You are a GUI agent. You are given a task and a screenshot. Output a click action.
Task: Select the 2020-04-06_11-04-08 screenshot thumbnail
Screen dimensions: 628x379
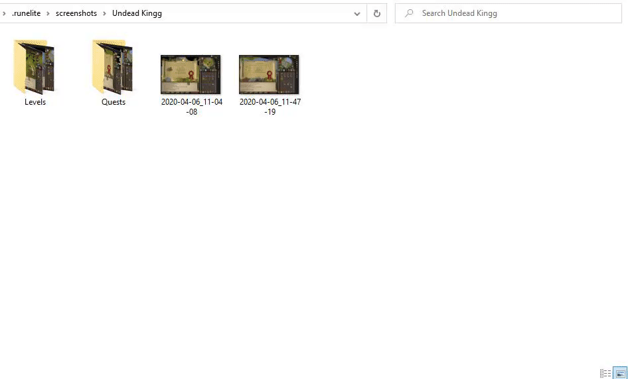pos(191,74)
